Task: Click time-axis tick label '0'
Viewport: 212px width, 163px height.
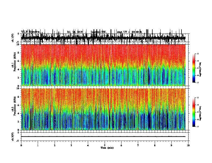Action: click(x=21, y=145)
